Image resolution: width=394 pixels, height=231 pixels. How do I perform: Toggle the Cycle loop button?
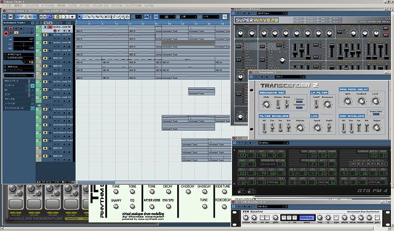tap(50, 17)
